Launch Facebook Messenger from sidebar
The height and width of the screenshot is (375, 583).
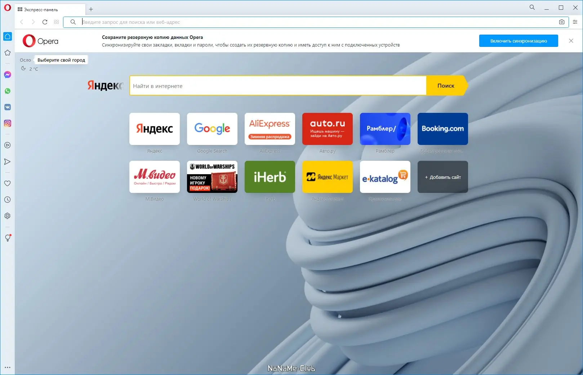coord(8,75)
